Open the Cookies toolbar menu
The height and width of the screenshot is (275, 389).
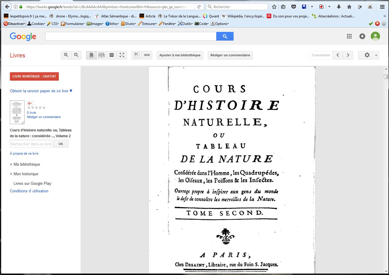[x=36, y=24]
